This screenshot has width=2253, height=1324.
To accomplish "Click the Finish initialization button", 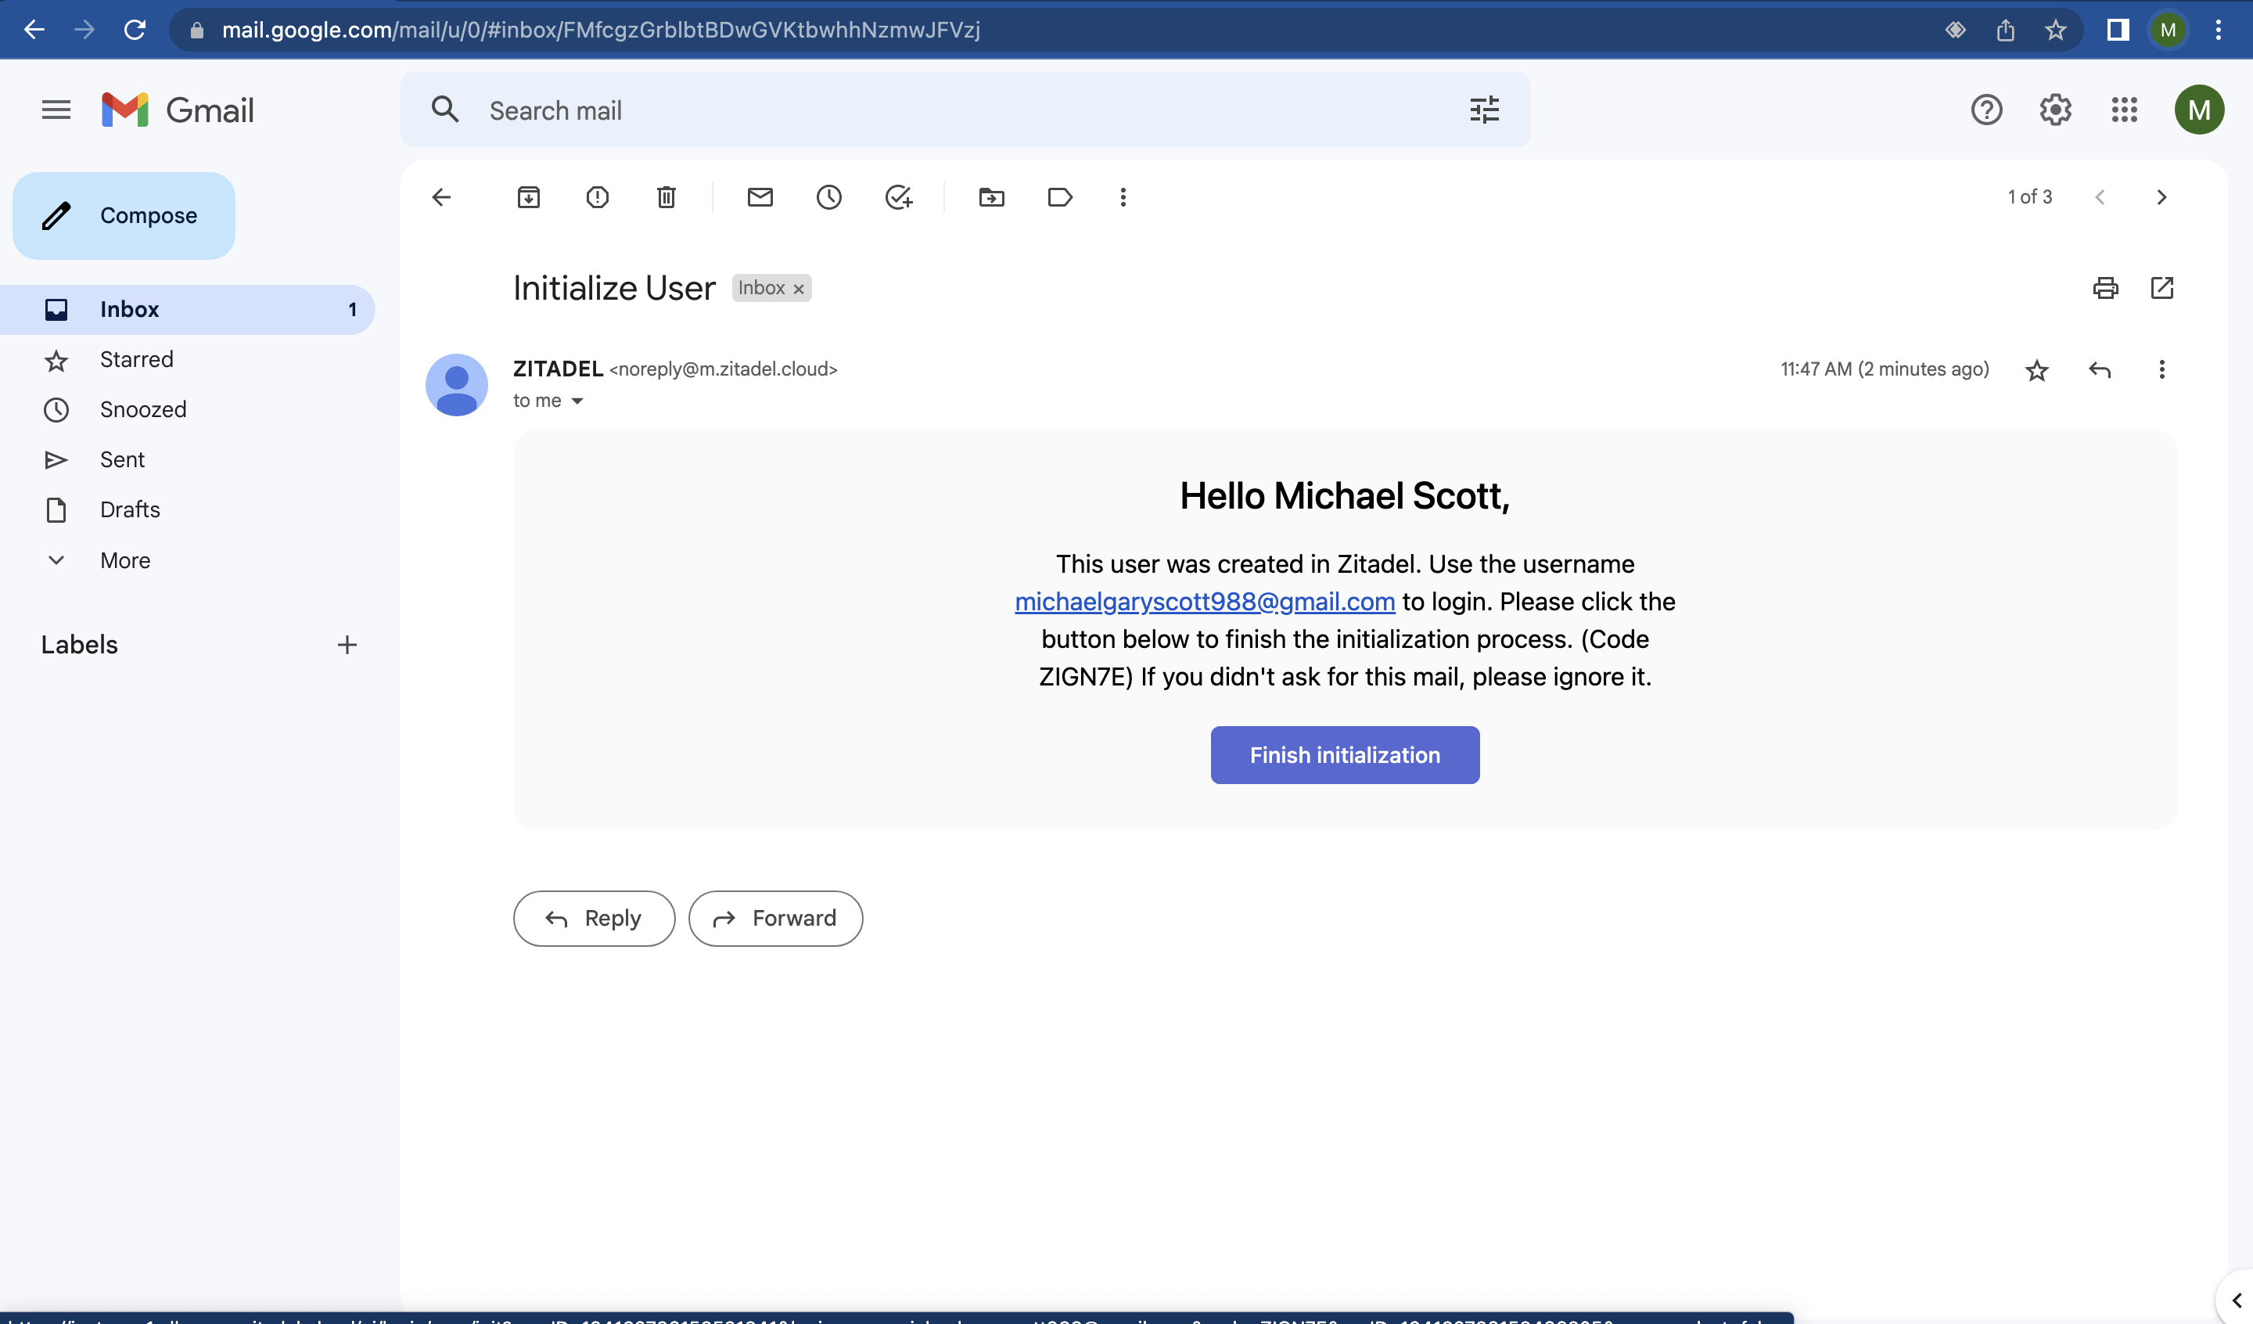I will tap(1344, 755).
